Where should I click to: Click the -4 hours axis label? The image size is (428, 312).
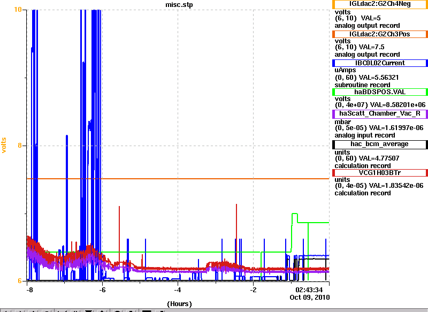[178, 290]
